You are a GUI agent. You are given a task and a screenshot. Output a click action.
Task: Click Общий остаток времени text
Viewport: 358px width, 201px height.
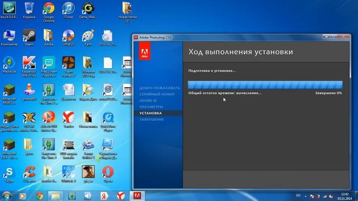[x=225, y=93]
